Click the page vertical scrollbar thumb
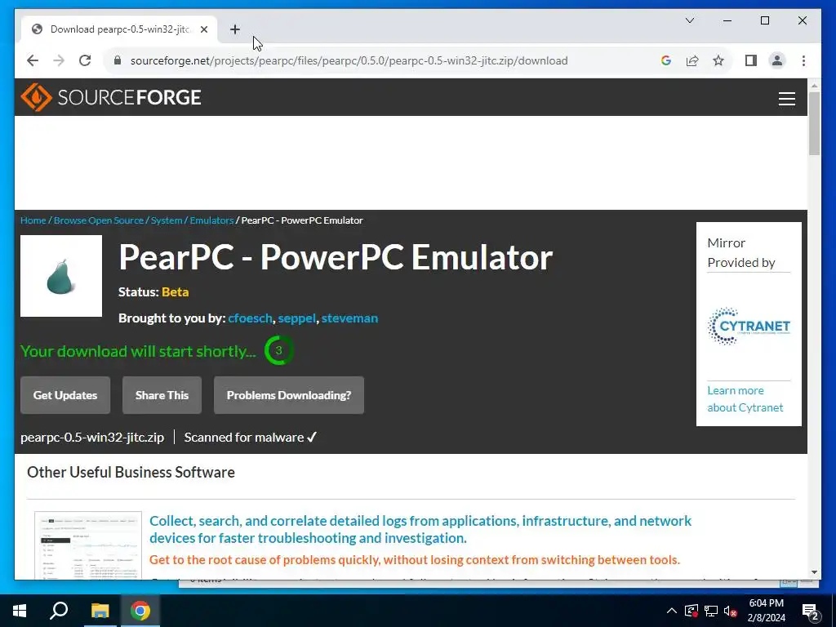 [814, 124]
